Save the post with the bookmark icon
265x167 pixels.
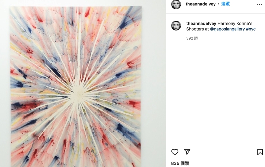pyautogui.click(x=260, y=152)
